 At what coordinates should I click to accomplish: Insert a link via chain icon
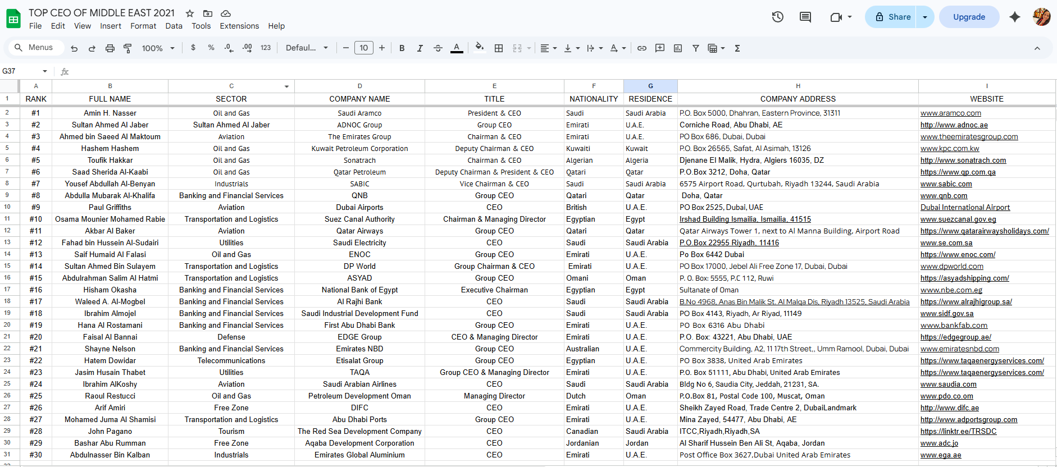[642, 48]
